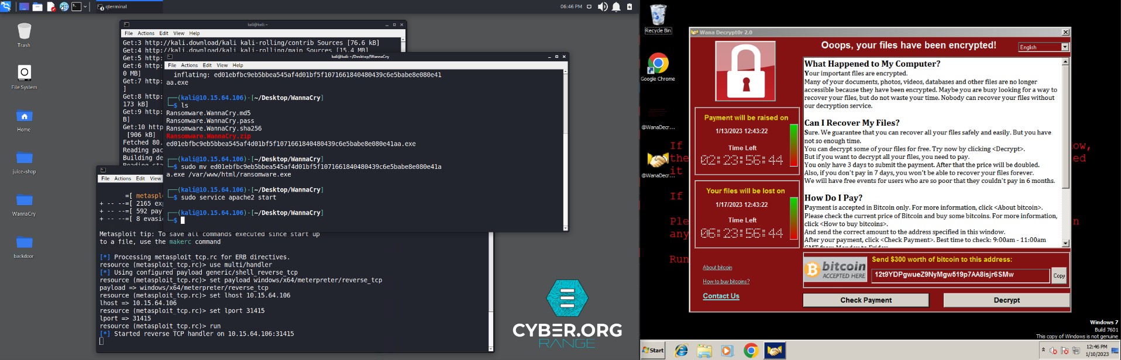Show hidden Windows tray icons arrow
The image size is (1121, 360).
[1043, 350]
